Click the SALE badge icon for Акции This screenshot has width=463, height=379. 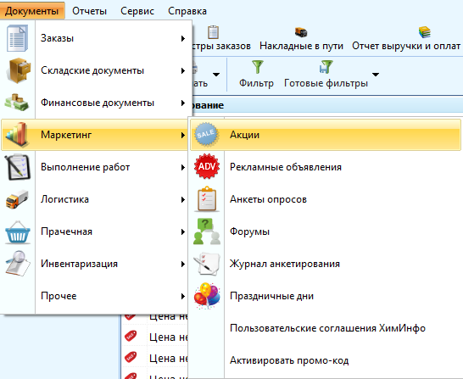point(206,135)
